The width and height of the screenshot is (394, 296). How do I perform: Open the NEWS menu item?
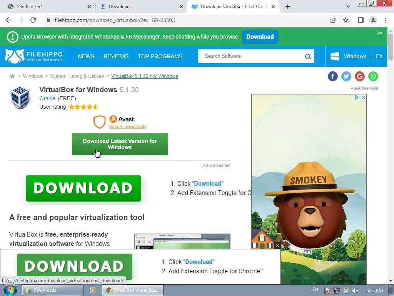86,56
